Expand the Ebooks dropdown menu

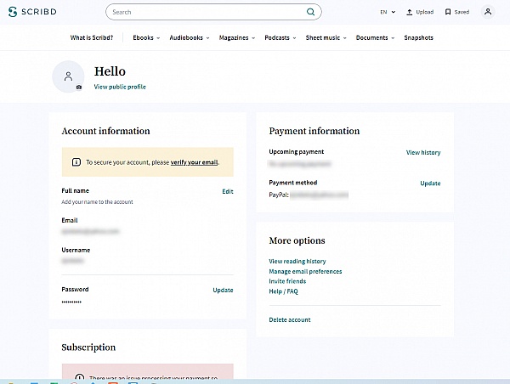[x=145, y=37]
